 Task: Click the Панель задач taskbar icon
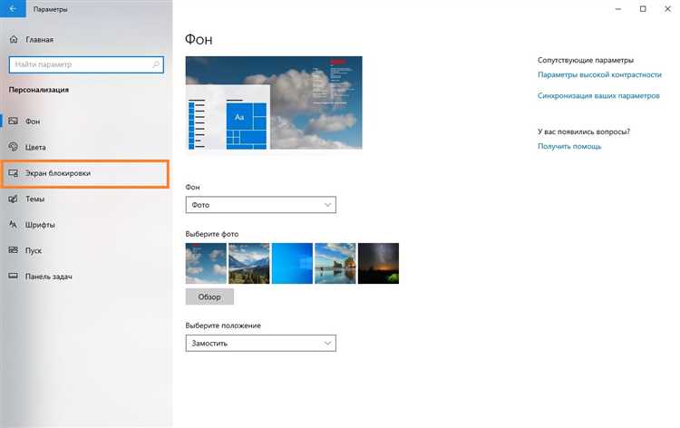(x=14, y=277)
